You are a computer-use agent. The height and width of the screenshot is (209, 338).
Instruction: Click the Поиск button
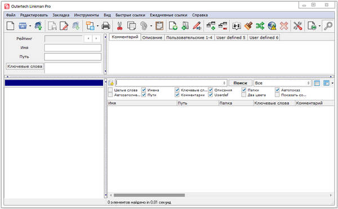point(240,83)
